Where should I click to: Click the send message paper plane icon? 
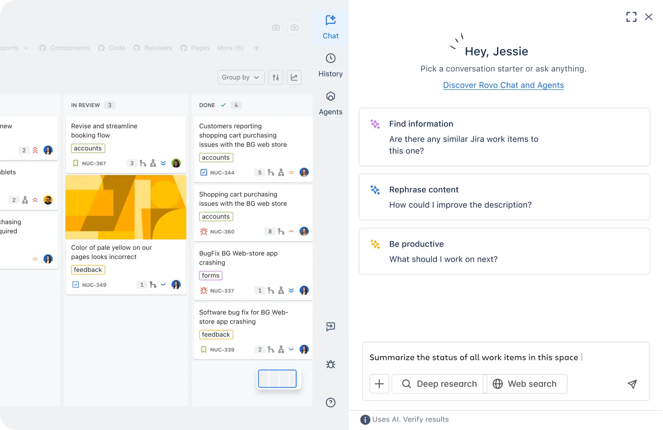[632, 384]
